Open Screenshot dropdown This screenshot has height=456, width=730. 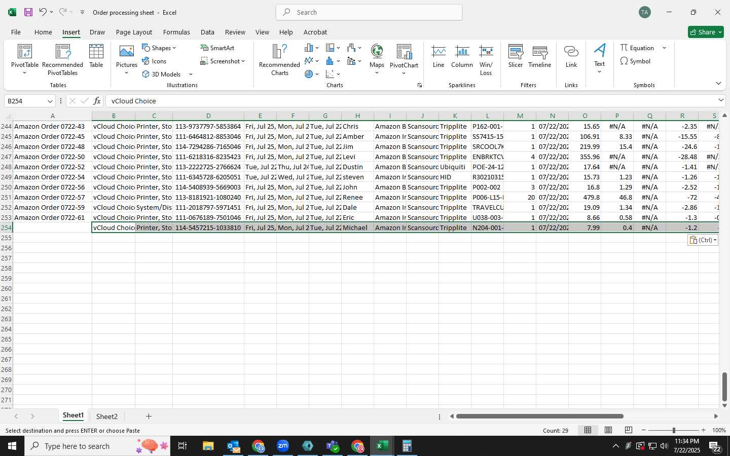pyautogui.click(x=223, y=61)
